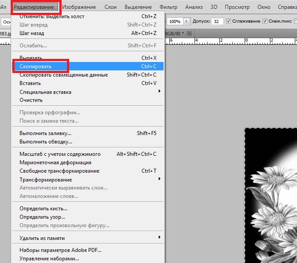Screen dimensions: 297x263
Task: Open the Просмотр menu
Action: [237, 7]
